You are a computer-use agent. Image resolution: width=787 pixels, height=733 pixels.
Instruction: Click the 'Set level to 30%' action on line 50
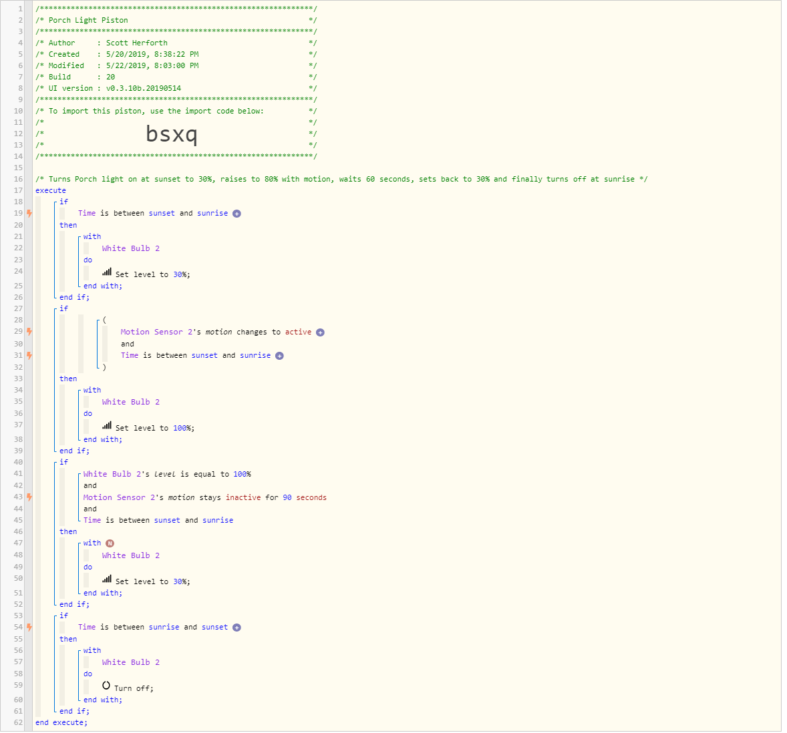152,582
